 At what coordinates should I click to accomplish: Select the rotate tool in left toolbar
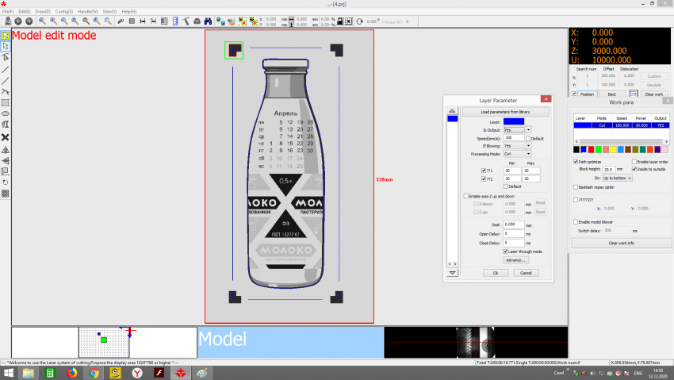pyautogui.click(x=6, y=182)
